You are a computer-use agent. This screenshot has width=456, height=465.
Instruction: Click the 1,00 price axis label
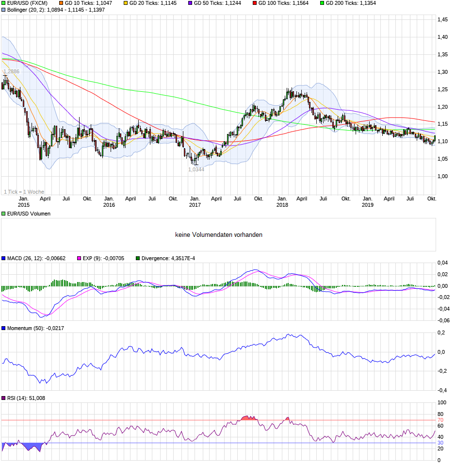(x=443, y=176)
